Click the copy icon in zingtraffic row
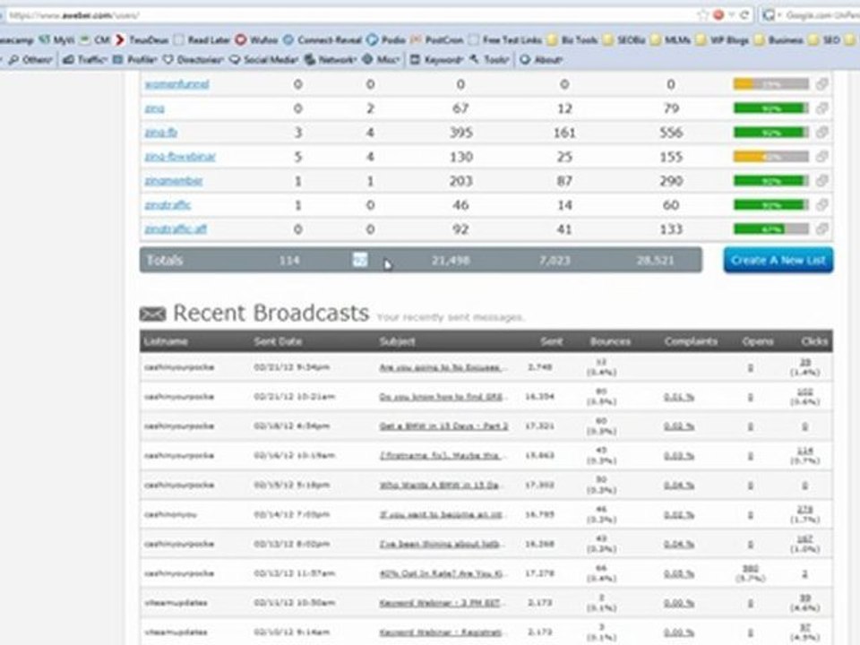Image resolution: width=860 pixels, height=645 pixels. [x=821, y=204]
